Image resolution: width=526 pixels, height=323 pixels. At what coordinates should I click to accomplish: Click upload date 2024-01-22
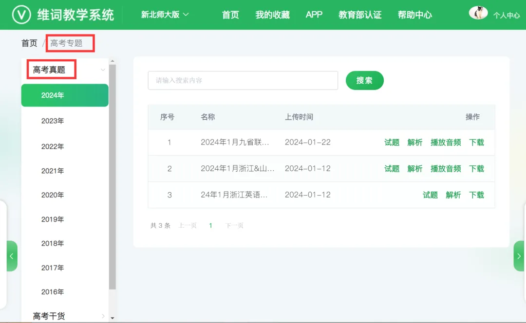tap(308, 143)
